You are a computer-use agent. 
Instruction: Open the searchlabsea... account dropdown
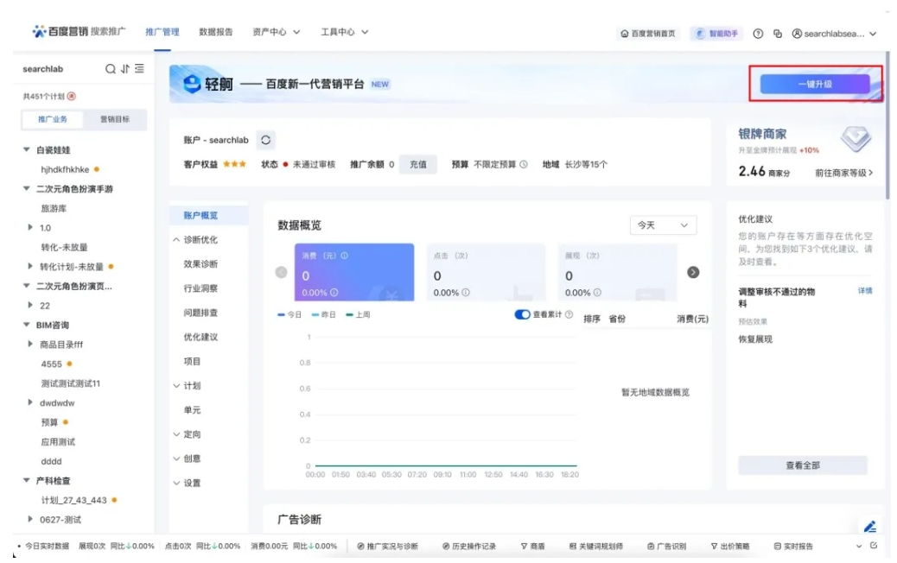click(x=834, y=34)
